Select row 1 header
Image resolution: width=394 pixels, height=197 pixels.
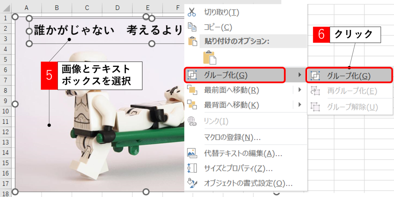(5, 18)
